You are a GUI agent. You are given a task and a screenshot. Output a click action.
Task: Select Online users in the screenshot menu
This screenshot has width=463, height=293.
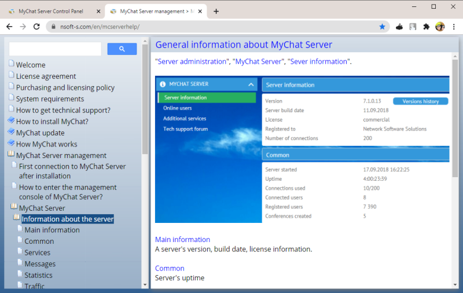click(178, 108)
